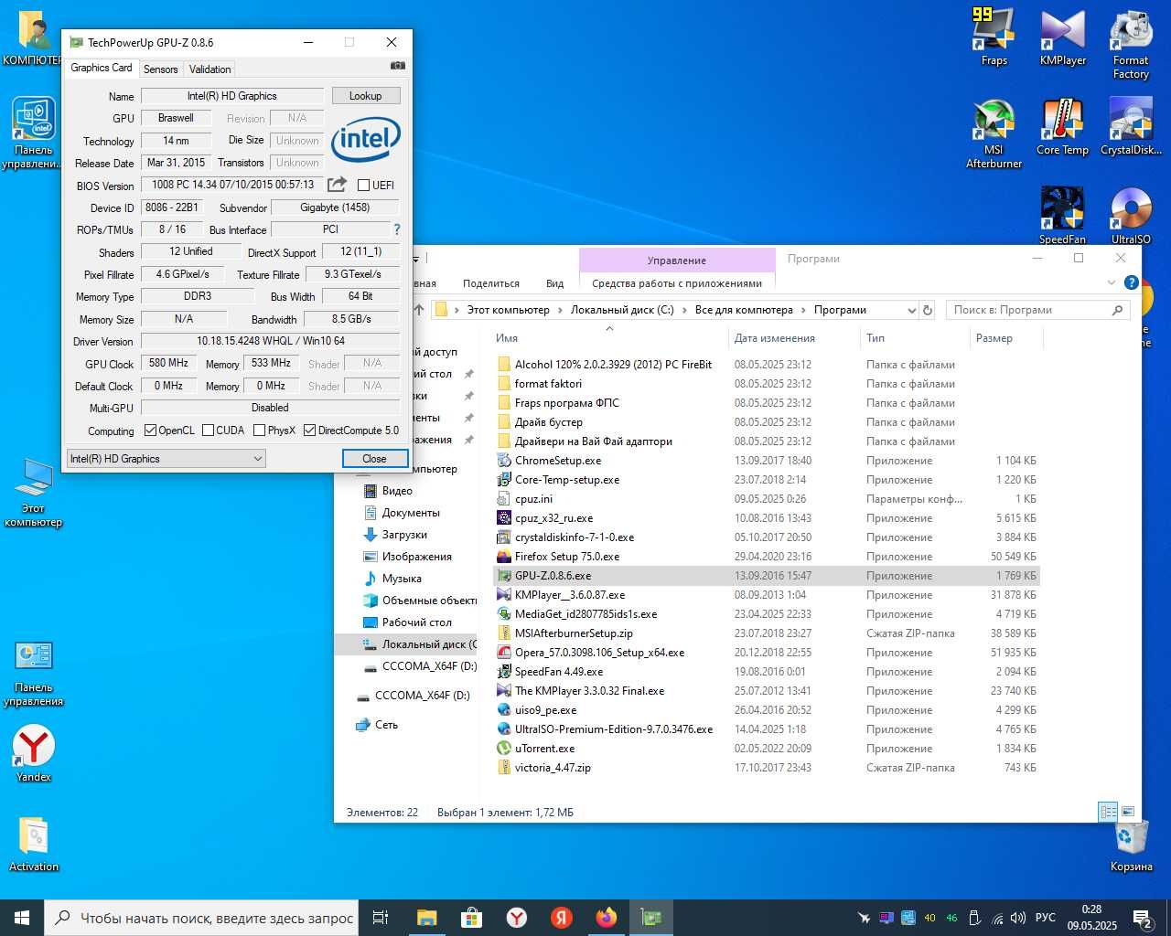Expand arrow after Все для компютера breadcrumb
Image resolution: width=1171 pixels, height=936 pixels.
(803, 310)
